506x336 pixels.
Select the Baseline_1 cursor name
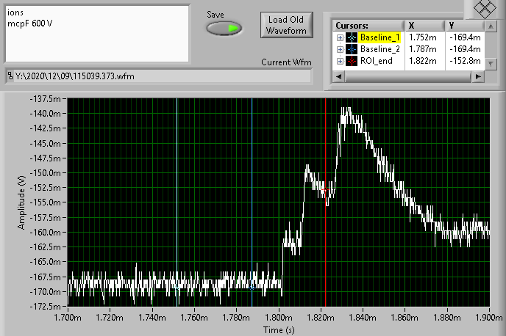pyautogui.click(x=380, y=38)
